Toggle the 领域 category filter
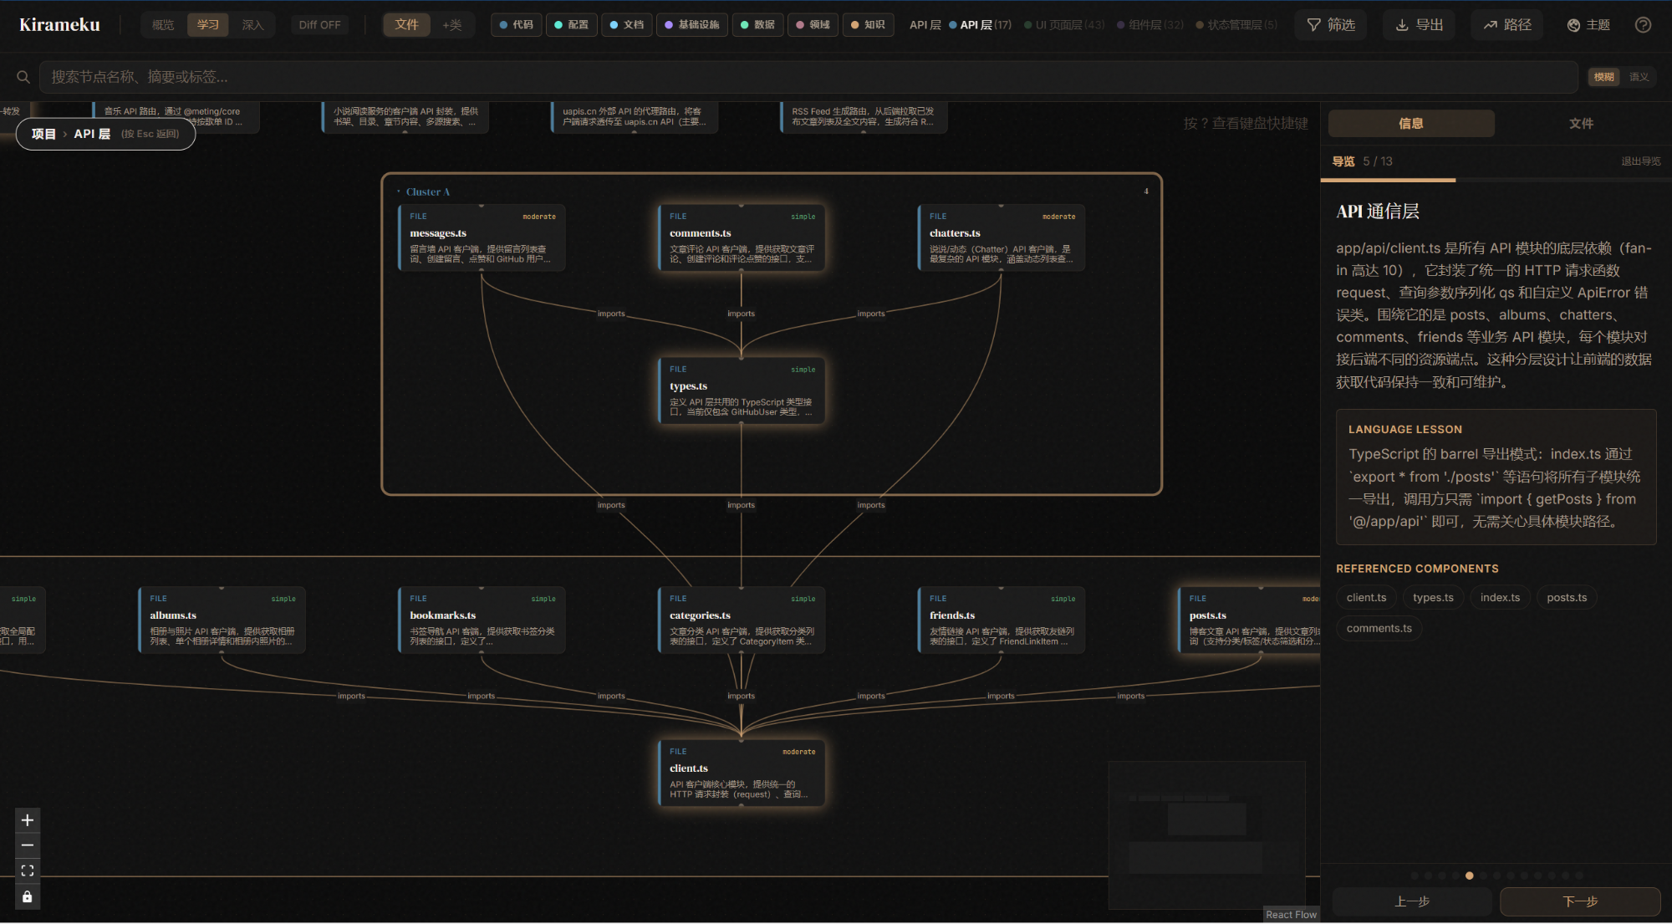Image resolution: width=1672 pixels, height=924 pixels. [813, 25]
